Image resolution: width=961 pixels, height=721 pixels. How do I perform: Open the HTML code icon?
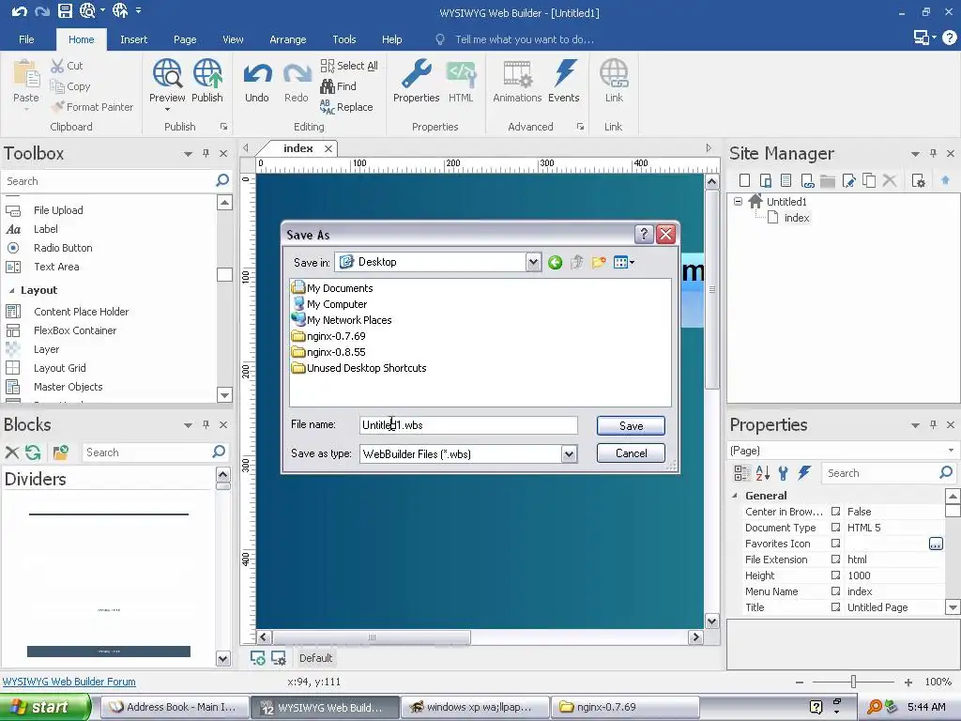pyautogui.click(x=461, y=73)
